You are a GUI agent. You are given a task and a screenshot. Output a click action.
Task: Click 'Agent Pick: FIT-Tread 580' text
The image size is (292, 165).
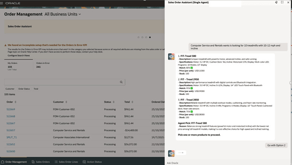point(192,123)
